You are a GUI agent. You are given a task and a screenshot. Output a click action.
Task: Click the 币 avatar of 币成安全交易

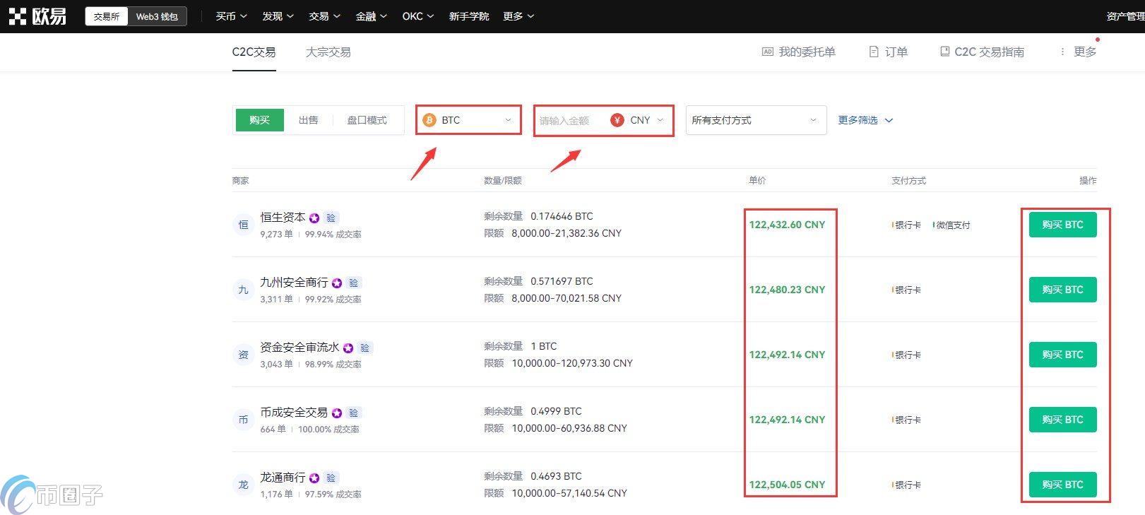(243, 420)
